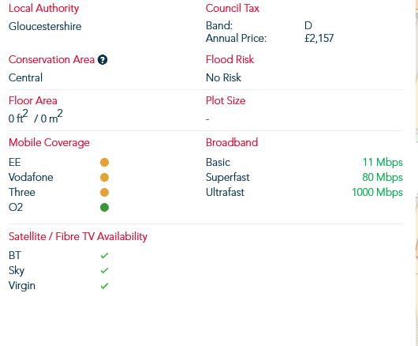Click Satellite / Fibre TV Availability heading

pyautogui.click(x=78, y=237)
